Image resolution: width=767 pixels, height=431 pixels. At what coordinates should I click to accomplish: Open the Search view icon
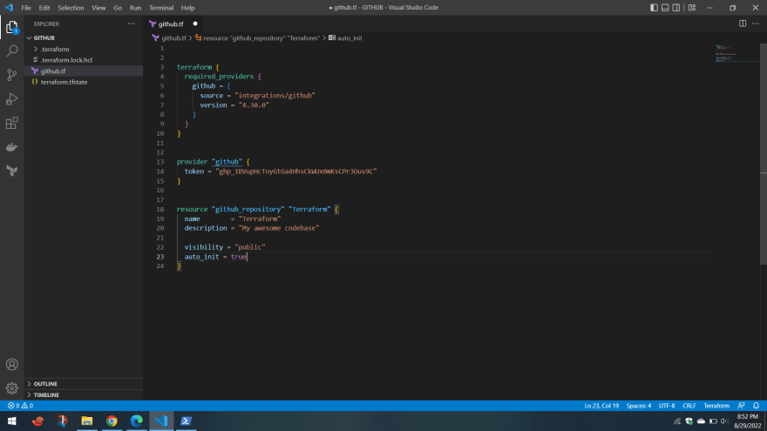click(x=11, y=51)
